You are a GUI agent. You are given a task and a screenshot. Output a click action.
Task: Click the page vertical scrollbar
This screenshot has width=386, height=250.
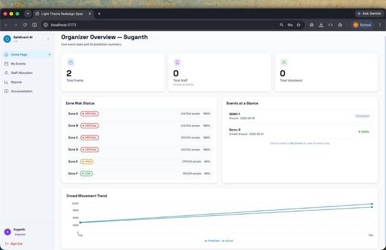(385, 140)
